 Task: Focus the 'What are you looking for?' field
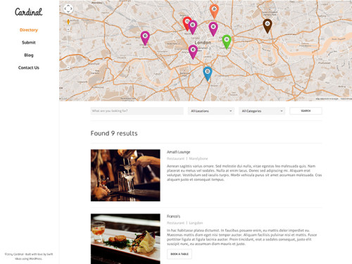[137, 111]
